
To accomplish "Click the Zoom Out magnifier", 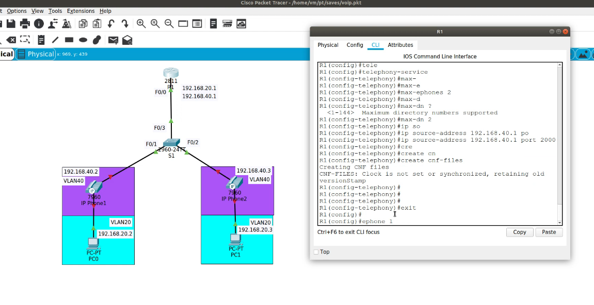I will (169, 24).
